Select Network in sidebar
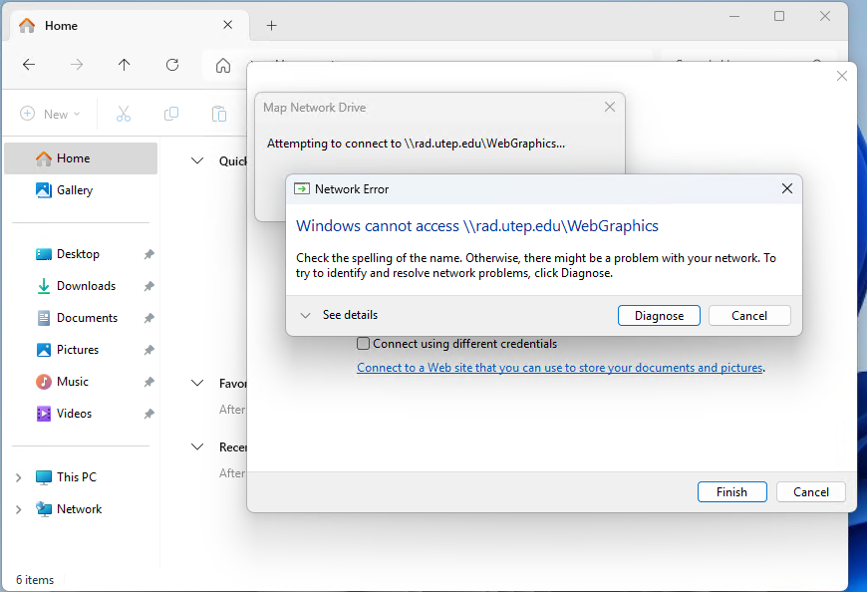This screenshot has height=592, width=867. click(x=69, y=509)
